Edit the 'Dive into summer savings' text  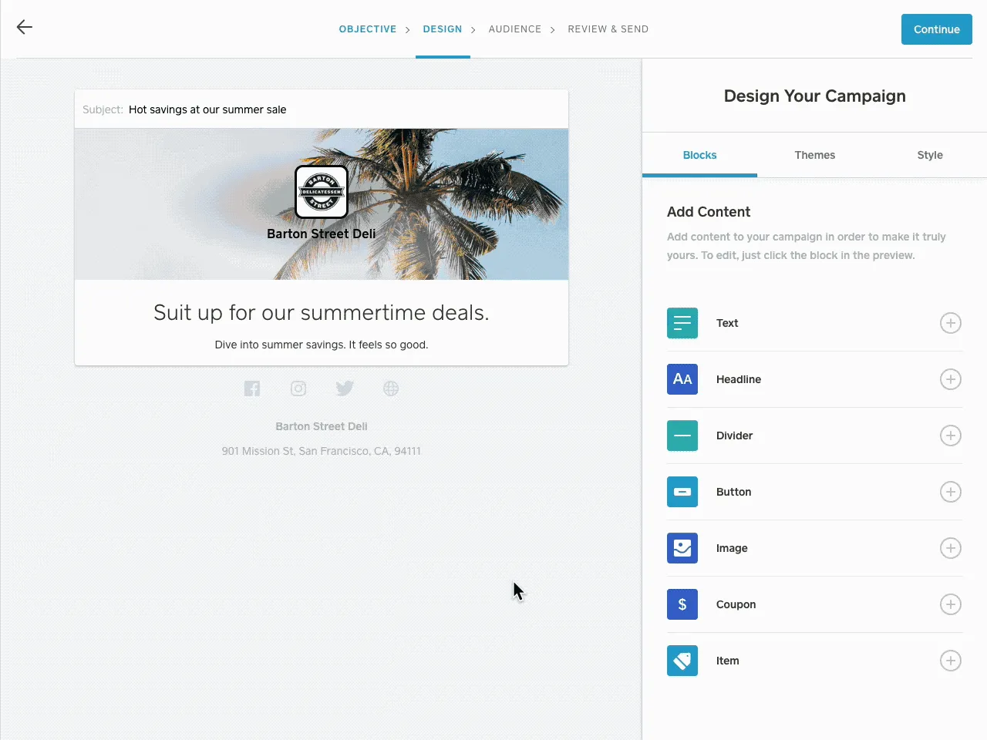(x=322, y=345)
